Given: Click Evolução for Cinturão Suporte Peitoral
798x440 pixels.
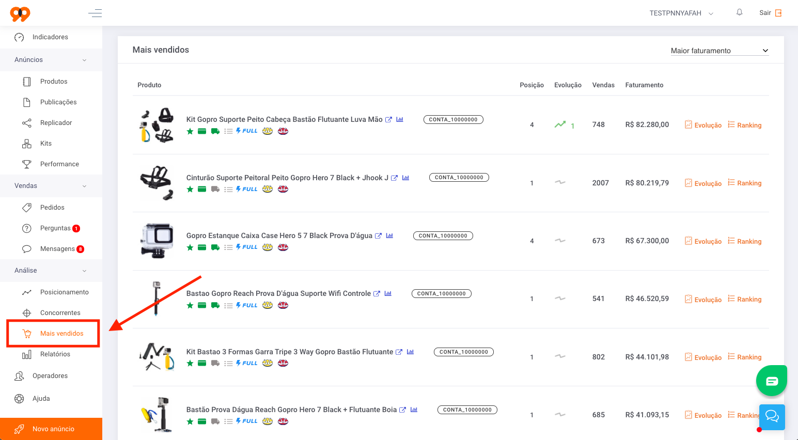Looking at the screenshot, I should pos(703,183).
